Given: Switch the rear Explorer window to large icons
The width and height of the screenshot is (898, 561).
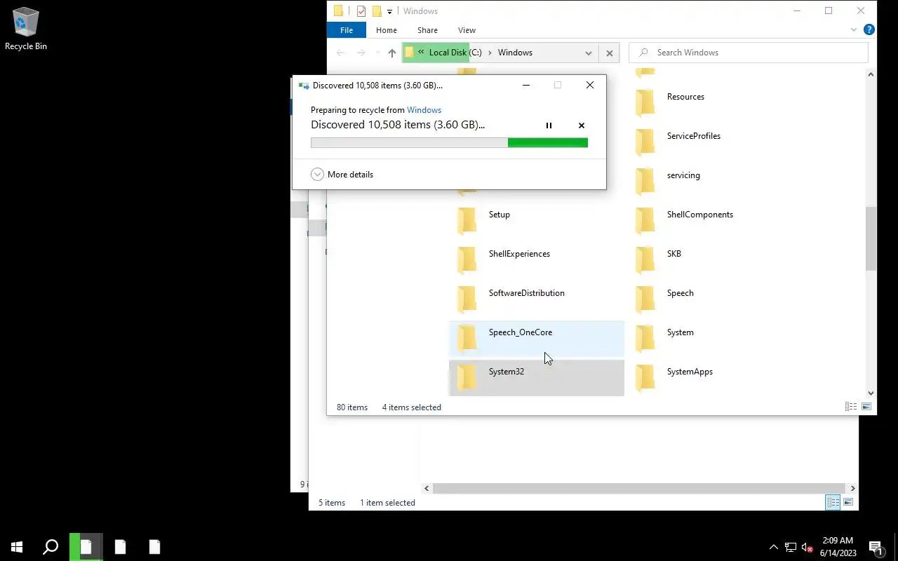Looking at the screenshot, I should (x=848, y=502).
